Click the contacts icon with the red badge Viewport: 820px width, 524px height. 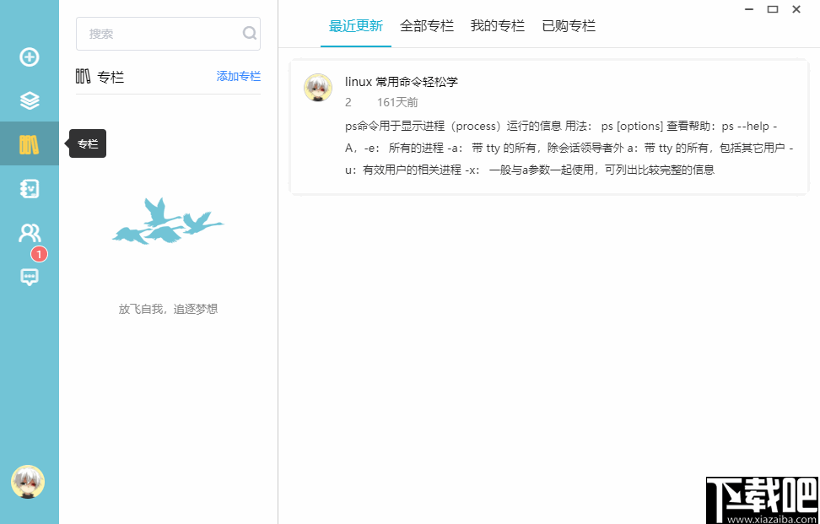30,232
